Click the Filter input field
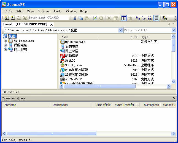Viewport: 178px width, 143px height. click(147, 30)
